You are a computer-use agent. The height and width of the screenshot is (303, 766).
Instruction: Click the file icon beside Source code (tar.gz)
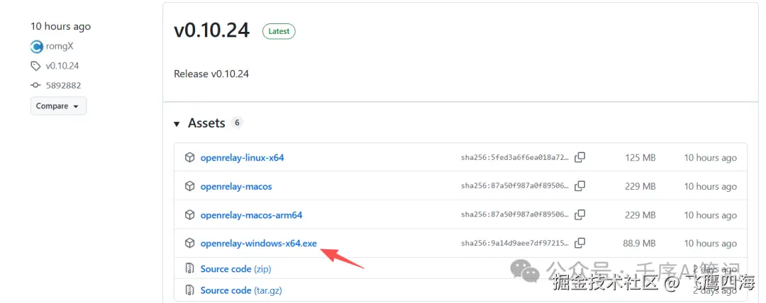pyautogui.click(x=189, y=290)
